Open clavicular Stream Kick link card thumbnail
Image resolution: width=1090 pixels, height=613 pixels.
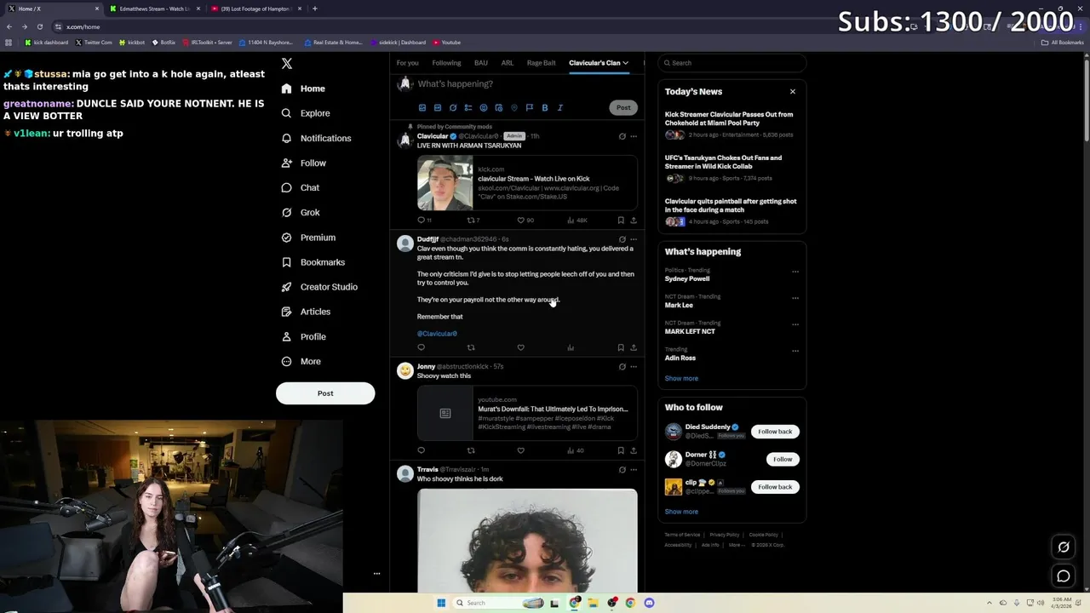(445, 183)
